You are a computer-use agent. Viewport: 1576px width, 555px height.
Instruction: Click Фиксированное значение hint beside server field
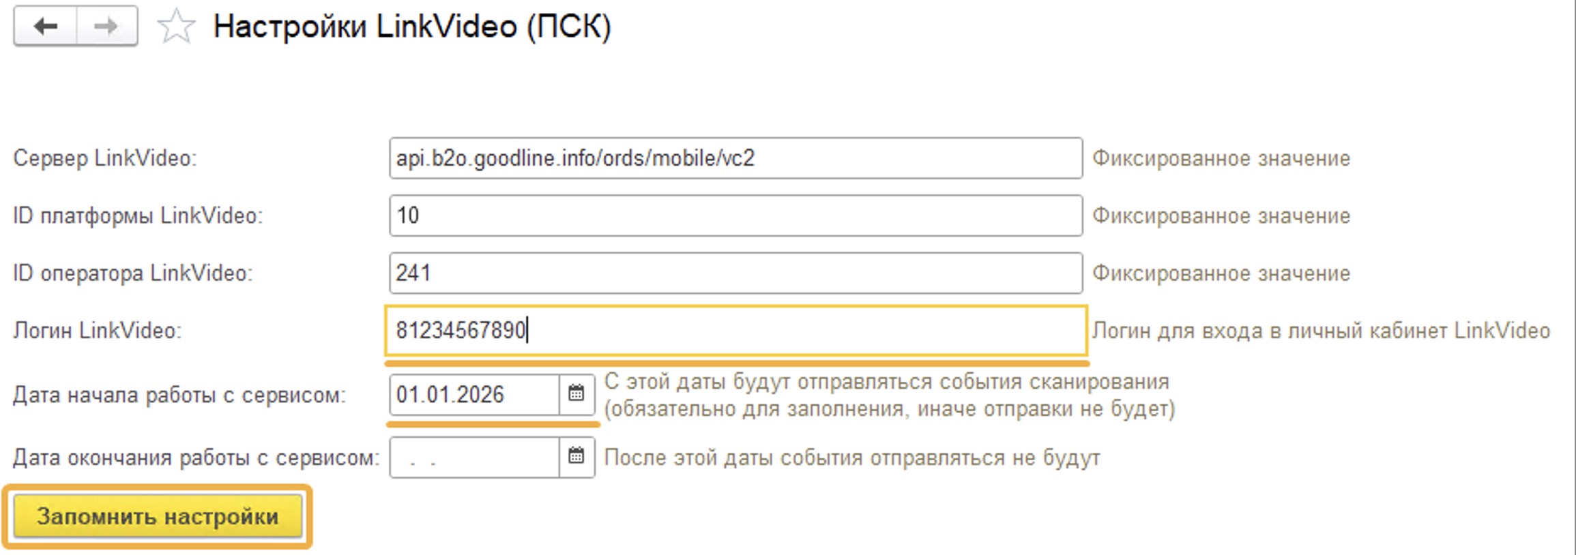(1221, 158)
